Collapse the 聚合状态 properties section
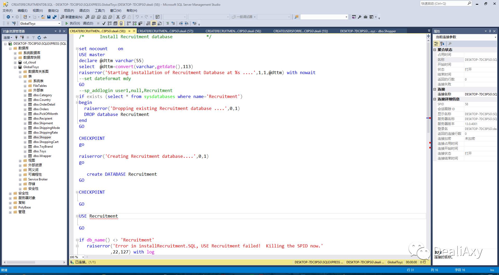This screenshot has width=499, height=275. click(x=435, y=50)
